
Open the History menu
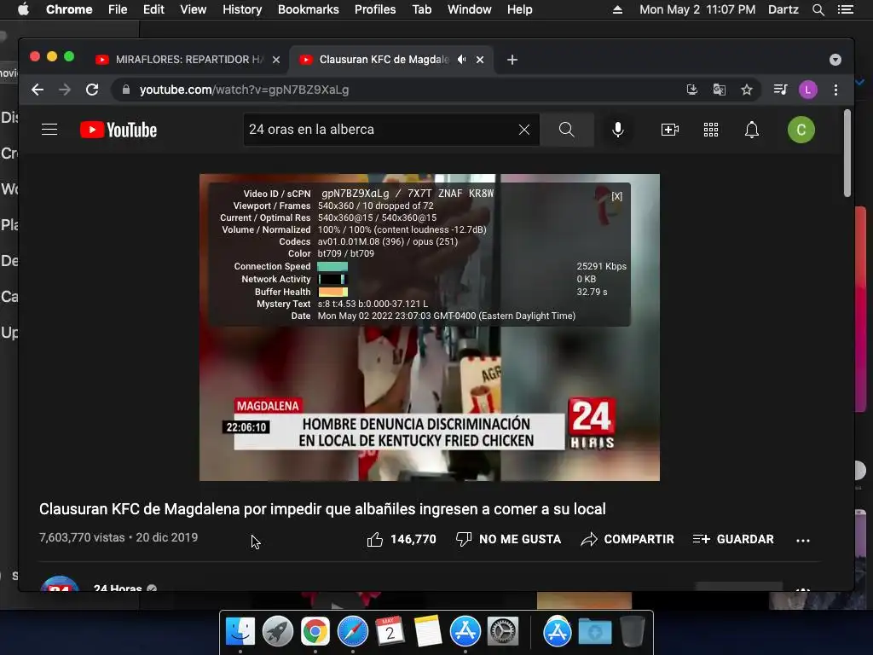242,9
